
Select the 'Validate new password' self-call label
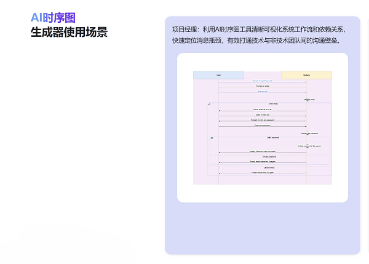309,133
